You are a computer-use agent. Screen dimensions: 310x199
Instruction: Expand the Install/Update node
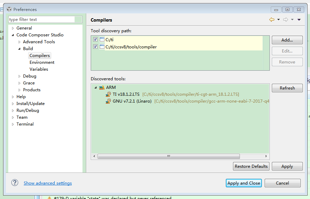pyautogui.click(x=13, y=104)
